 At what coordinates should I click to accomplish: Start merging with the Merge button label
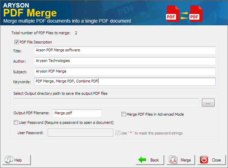[x=186, y=160]
